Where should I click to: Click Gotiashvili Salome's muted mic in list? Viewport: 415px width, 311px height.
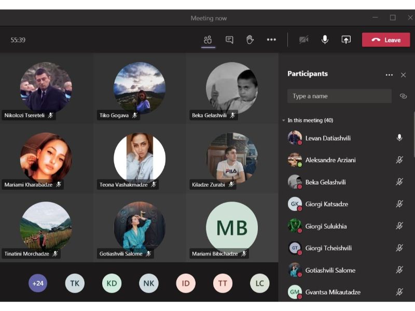pos(399,270)
